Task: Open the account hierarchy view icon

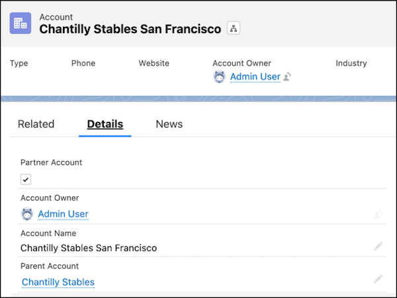Action: [x=234, y=28]
